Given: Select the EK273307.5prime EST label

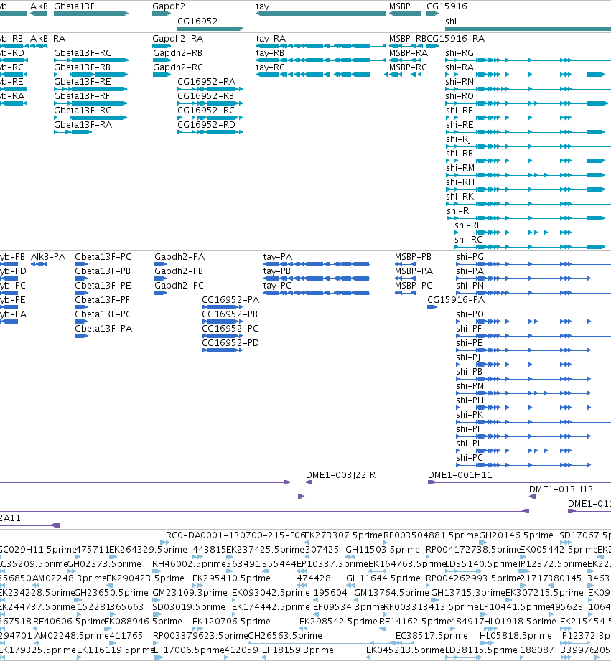Looking at the screenshot, I should [x=343, y=535].
